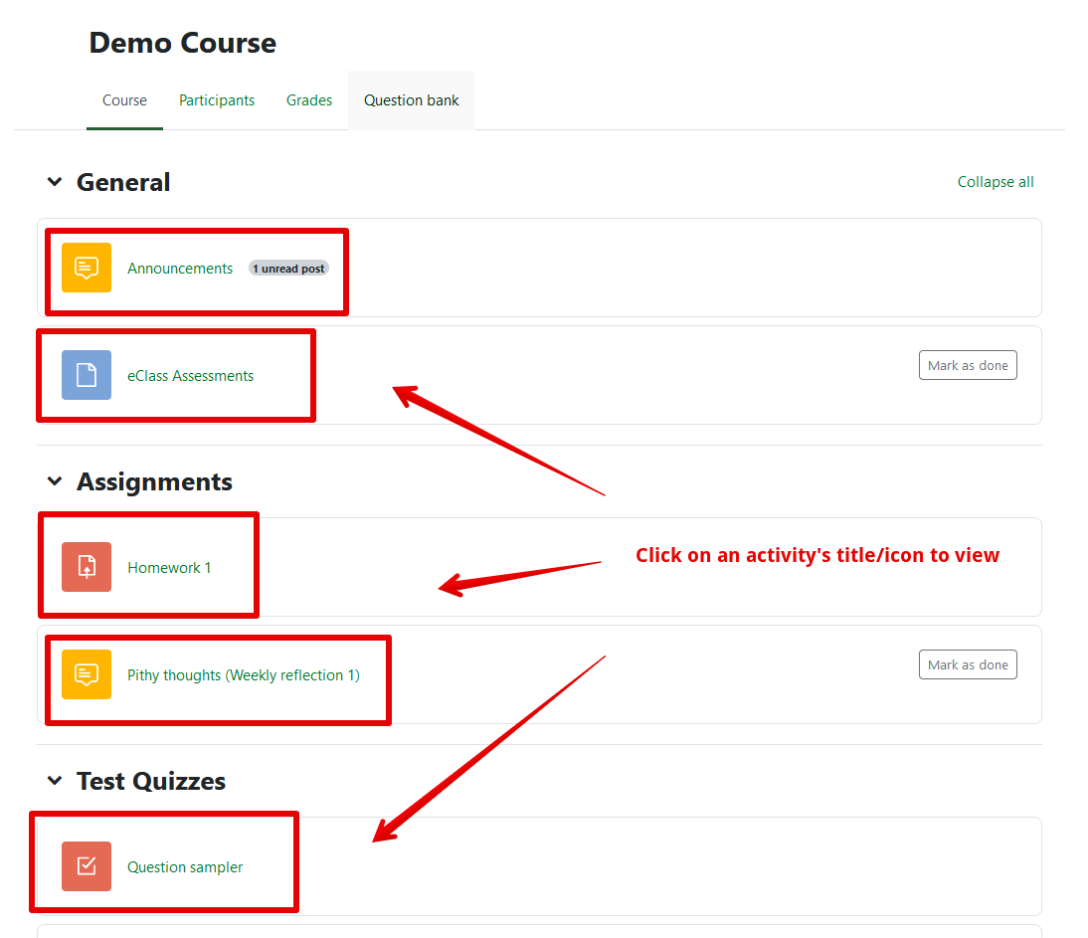Screen dimensions: 1088x938
Task: Click the Collapse all link
Action: click(996, 182)
